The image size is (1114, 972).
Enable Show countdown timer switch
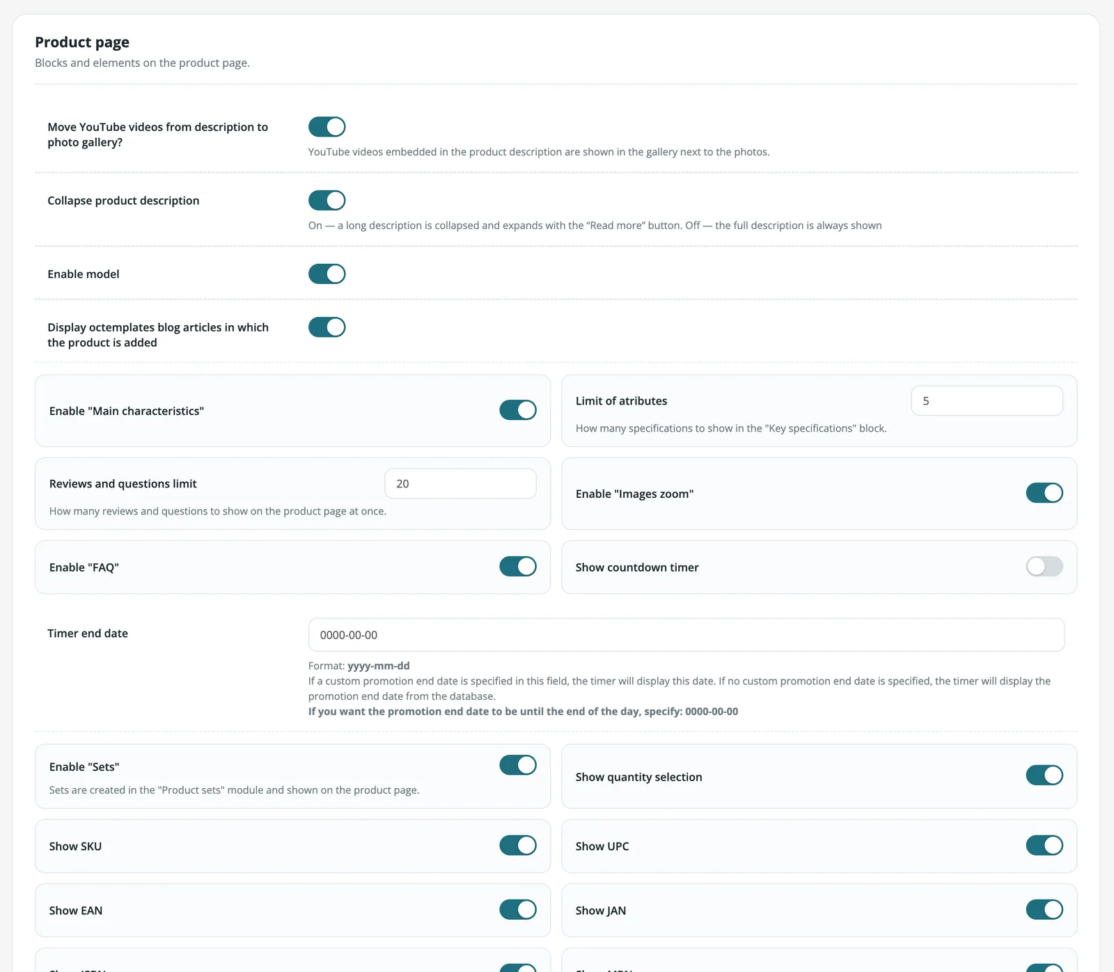click(x=1044, y=566)
